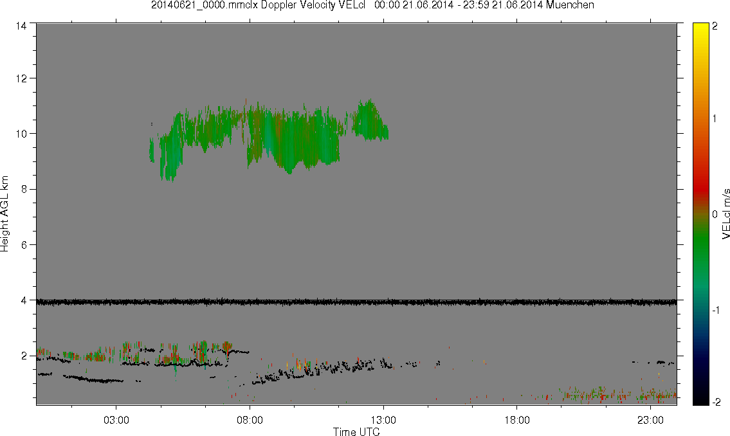Click the '8' height axis label
Image resolution: width=730 pixels, height=436 pixels.
(23, 189)
